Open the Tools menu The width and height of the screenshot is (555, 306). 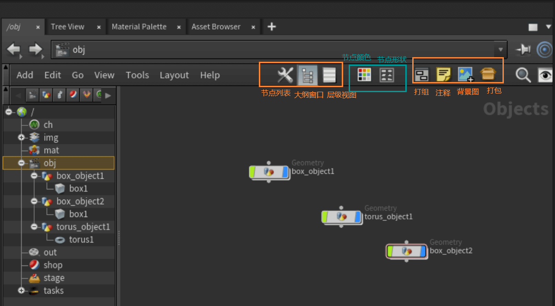tap(137, 75)
